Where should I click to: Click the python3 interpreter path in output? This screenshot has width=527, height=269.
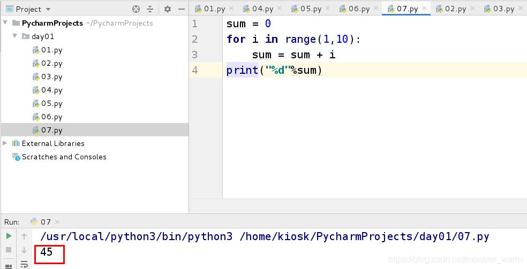pos(136,236)
